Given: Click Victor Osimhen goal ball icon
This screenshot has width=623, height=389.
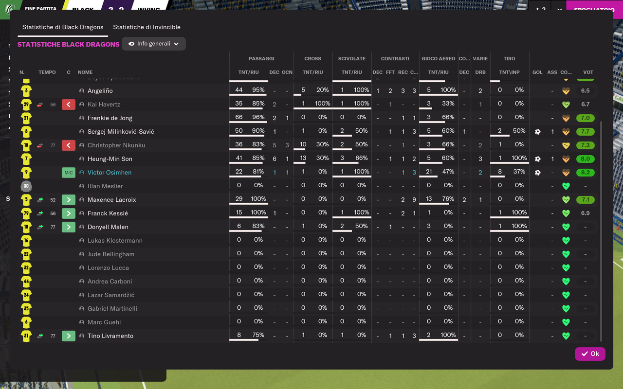Looking at the screenshot, I should click(537, 173).
